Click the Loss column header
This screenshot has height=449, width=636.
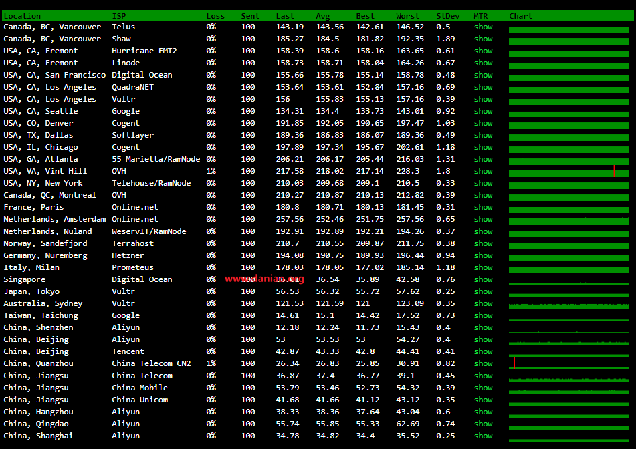click(215, 16)
